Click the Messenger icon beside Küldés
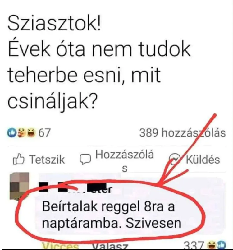The height and width of the screenshot is (250, 233). (x=175, y=159)
